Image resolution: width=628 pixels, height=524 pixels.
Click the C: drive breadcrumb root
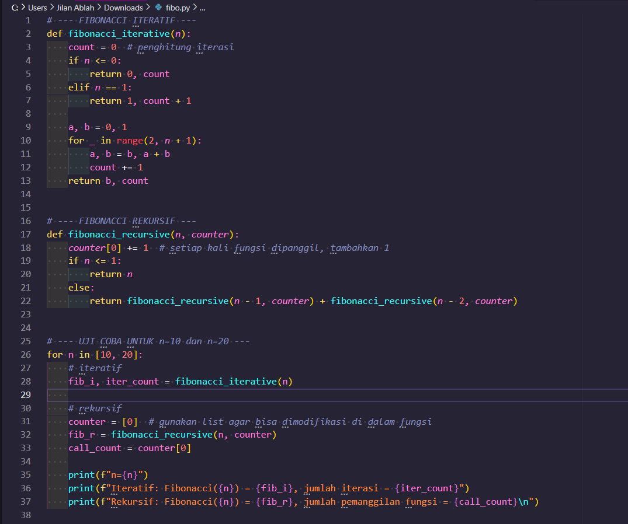[x=15, y=8]
